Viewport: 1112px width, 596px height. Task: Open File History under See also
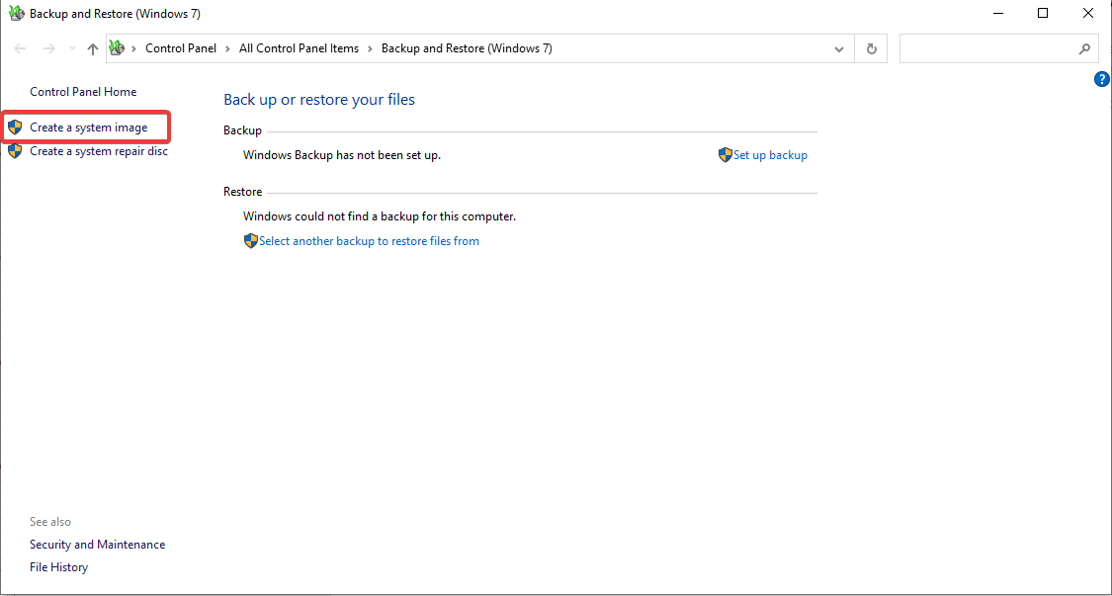tap(58, 567)
